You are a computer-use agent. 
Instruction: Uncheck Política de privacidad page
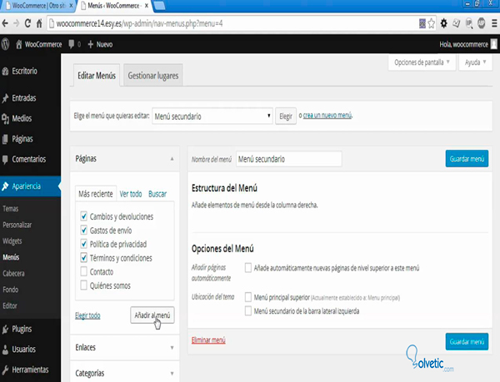(x=84, y=244)
